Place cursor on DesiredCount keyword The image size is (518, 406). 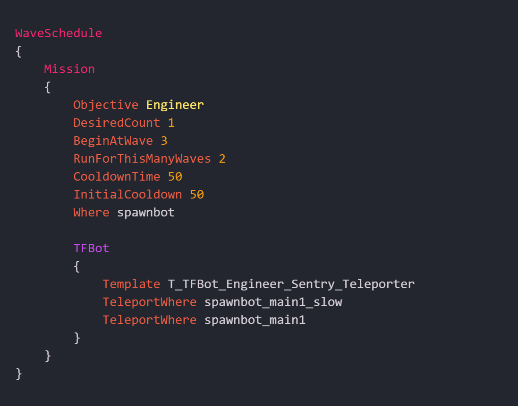pos(117,123)
